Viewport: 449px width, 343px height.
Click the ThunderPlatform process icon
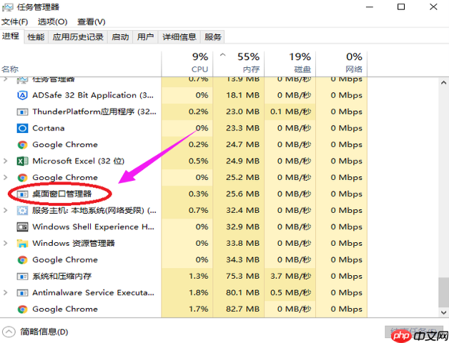tap(22, 112)
